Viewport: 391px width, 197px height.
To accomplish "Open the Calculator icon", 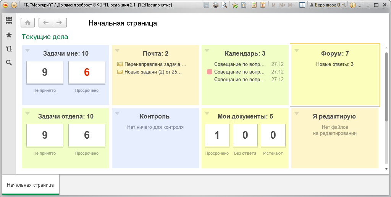I will click(x=254, y=5).
